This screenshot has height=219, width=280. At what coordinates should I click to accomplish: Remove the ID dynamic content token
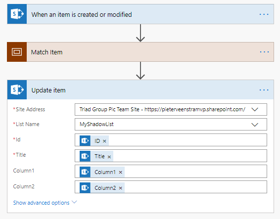point(104,141)
